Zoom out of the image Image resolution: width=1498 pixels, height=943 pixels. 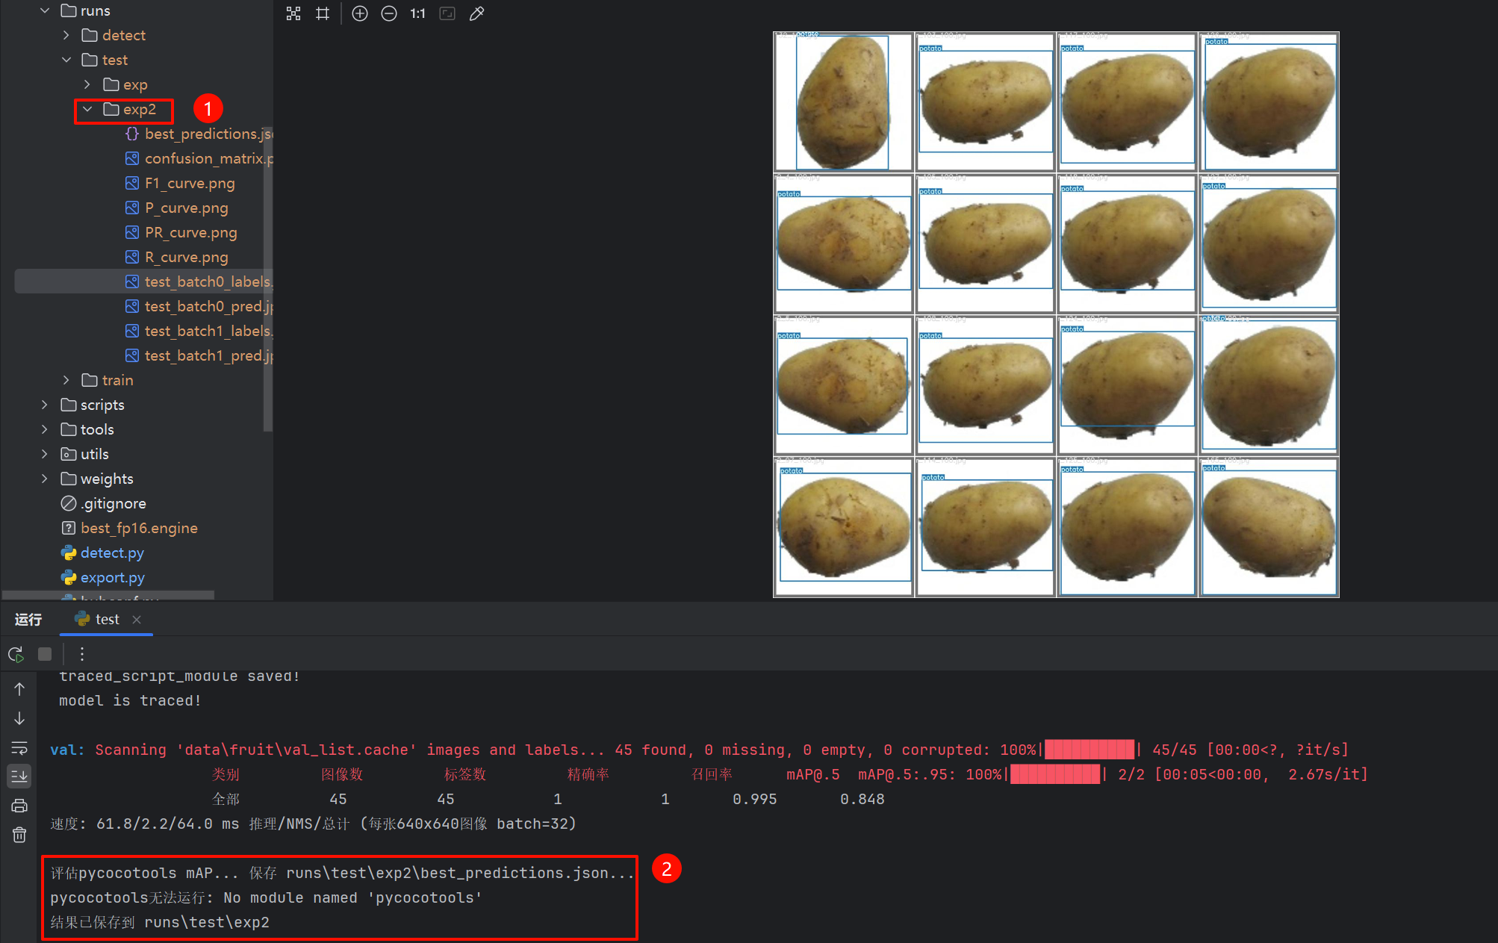389,13
